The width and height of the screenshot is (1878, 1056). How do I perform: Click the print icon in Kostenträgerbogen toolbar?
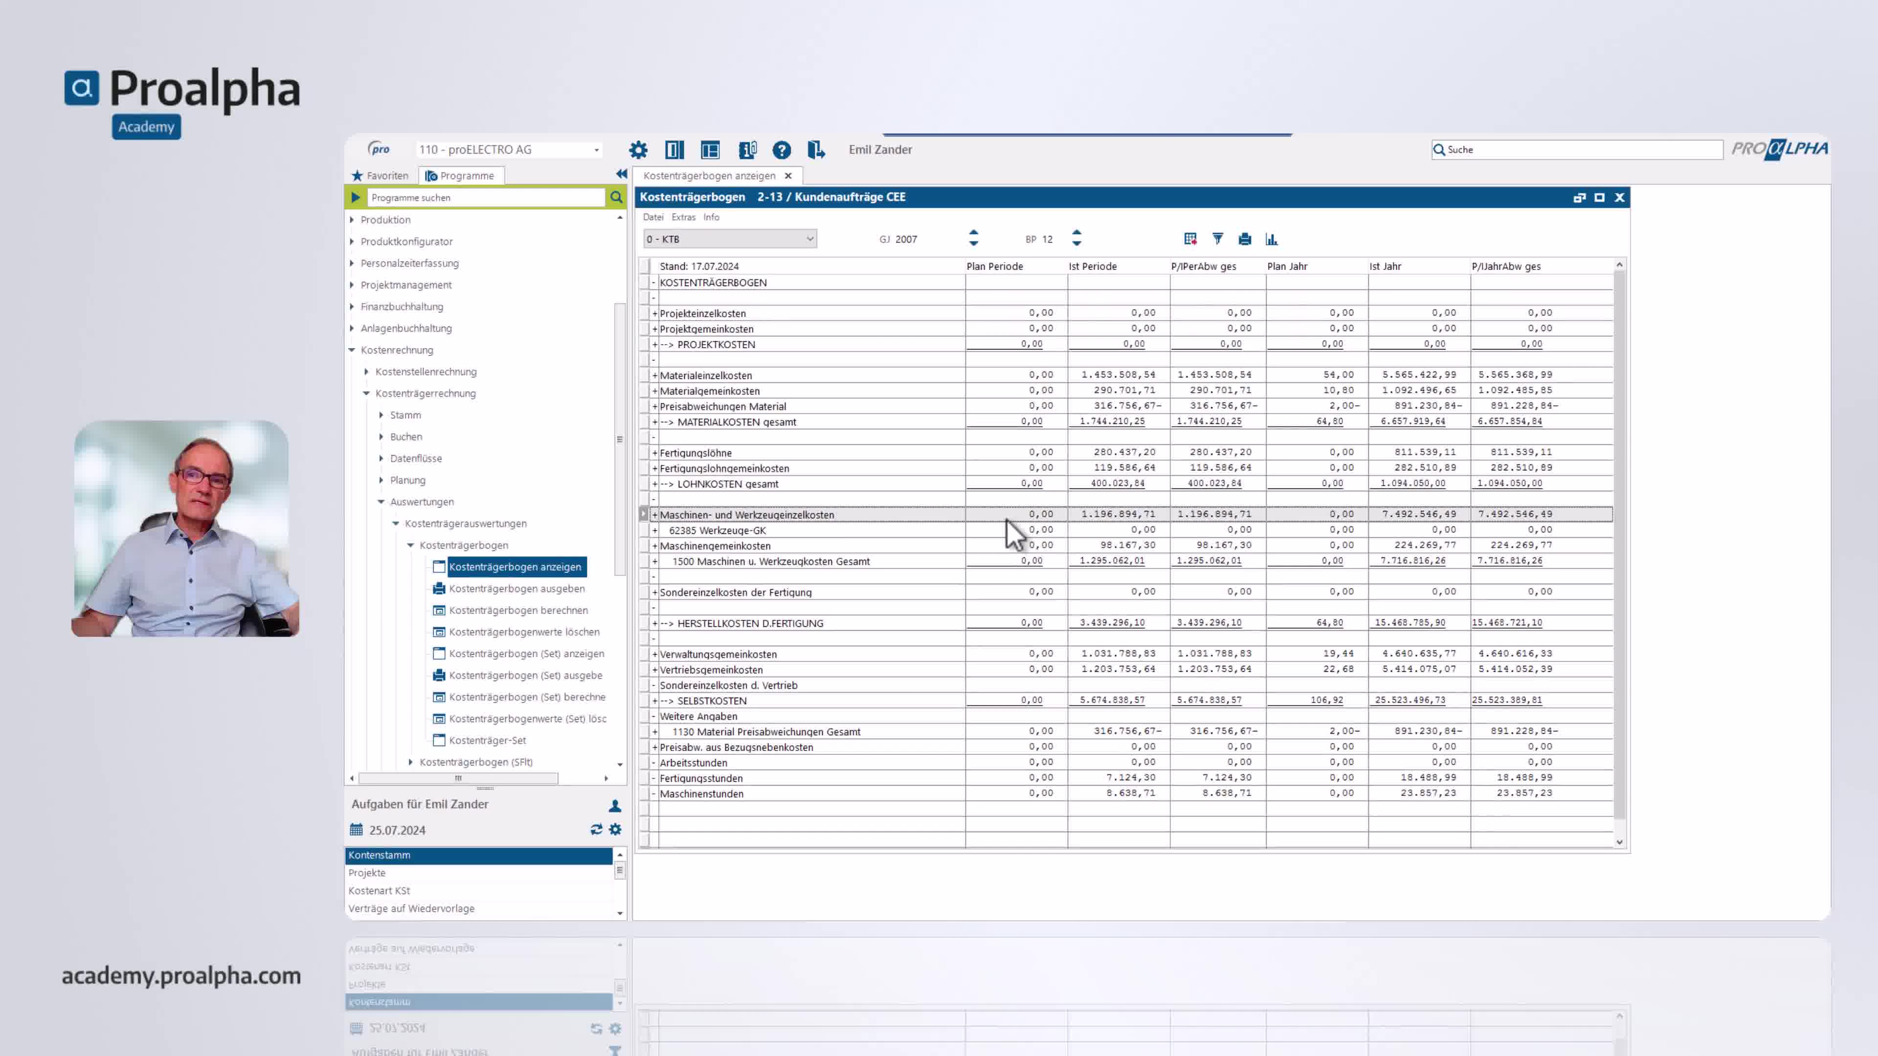[x=1245, y=239]
